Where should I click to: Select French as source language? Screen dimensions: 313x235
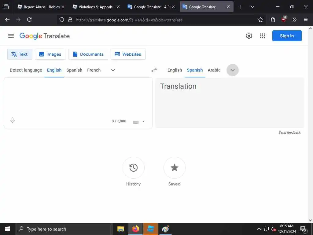point(94,70)
